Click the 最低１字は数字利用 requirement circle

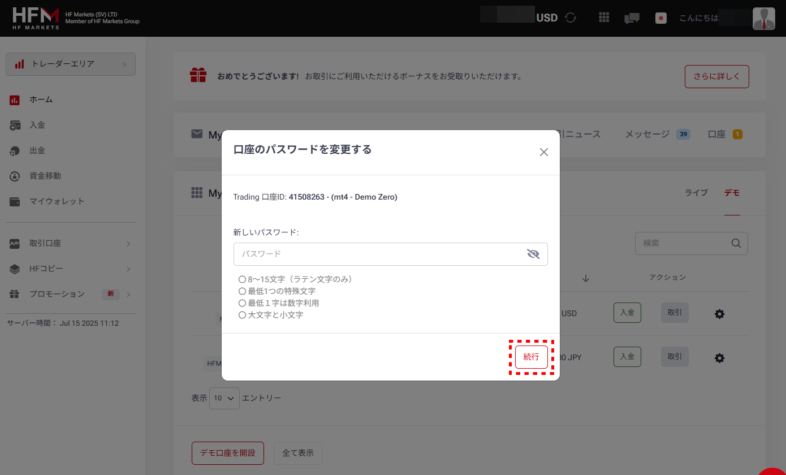pos(242,303)
